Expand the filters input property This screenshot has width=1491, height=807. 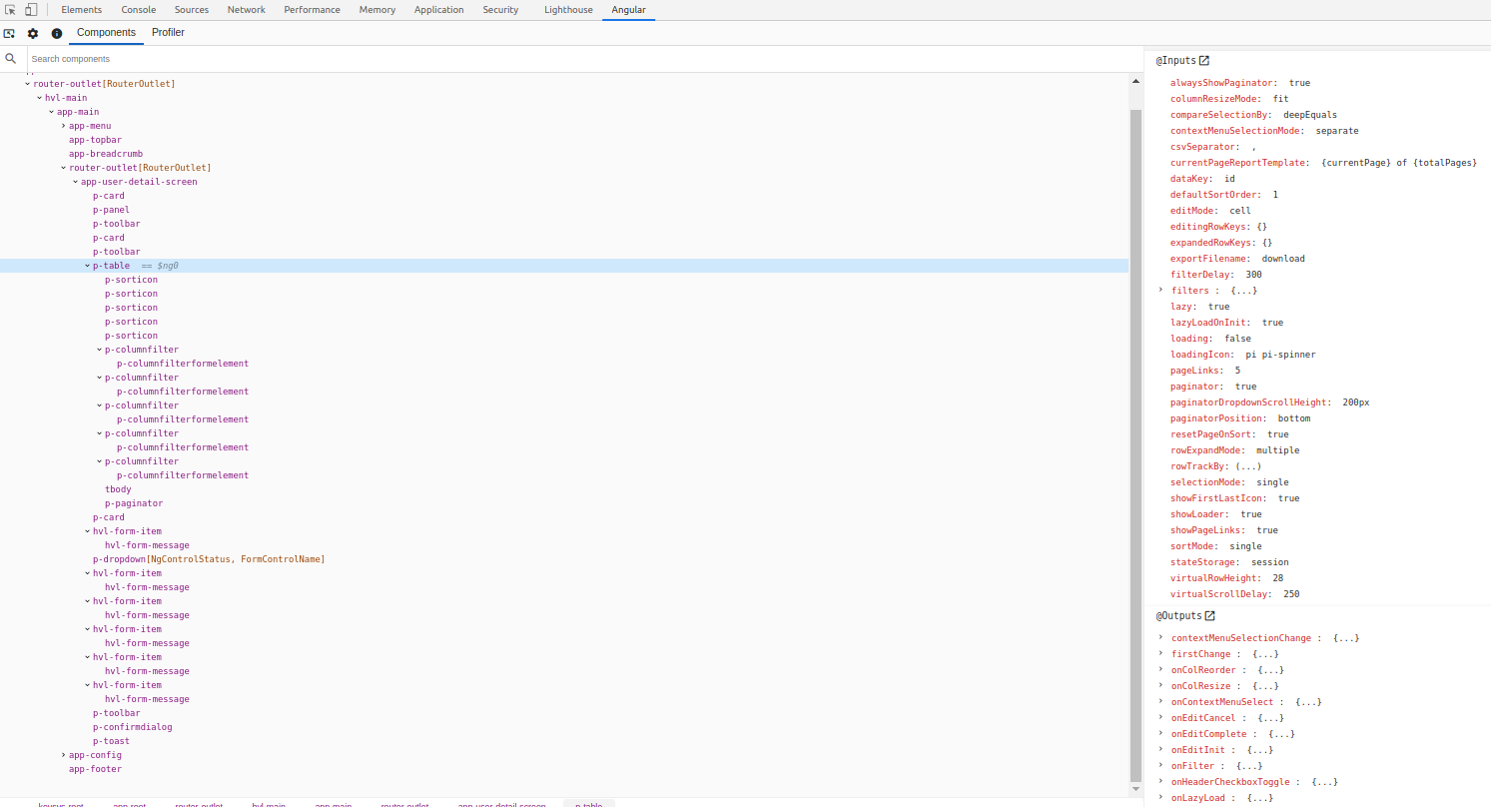[x=1161, y=290]
